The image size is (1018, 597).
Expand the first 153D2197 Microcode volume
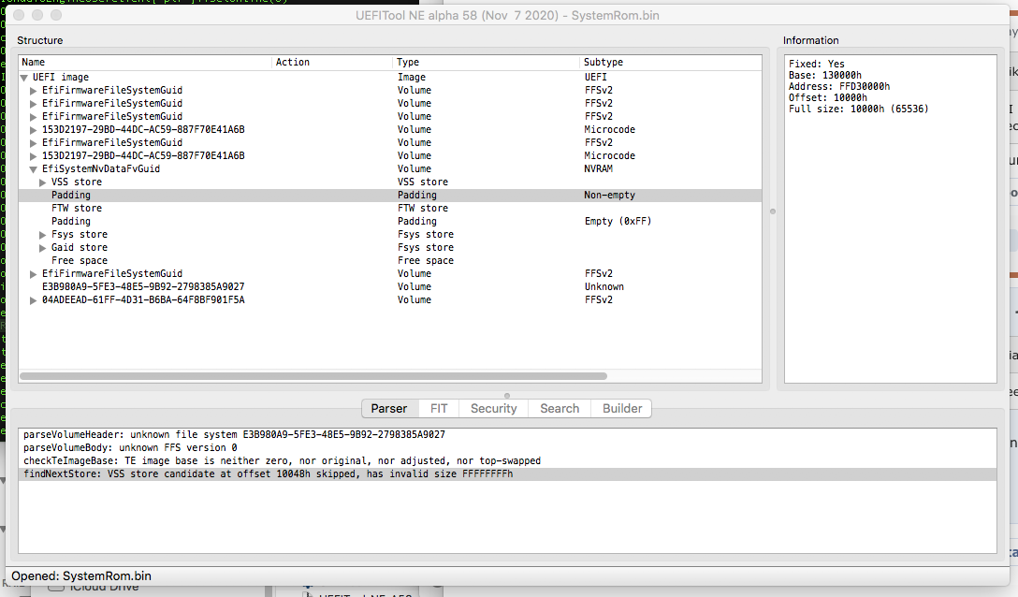(33, 130)
